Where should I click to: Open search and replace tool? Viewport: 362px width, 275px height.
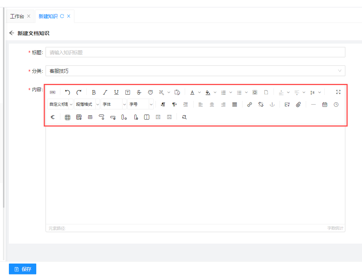(184, 117)
